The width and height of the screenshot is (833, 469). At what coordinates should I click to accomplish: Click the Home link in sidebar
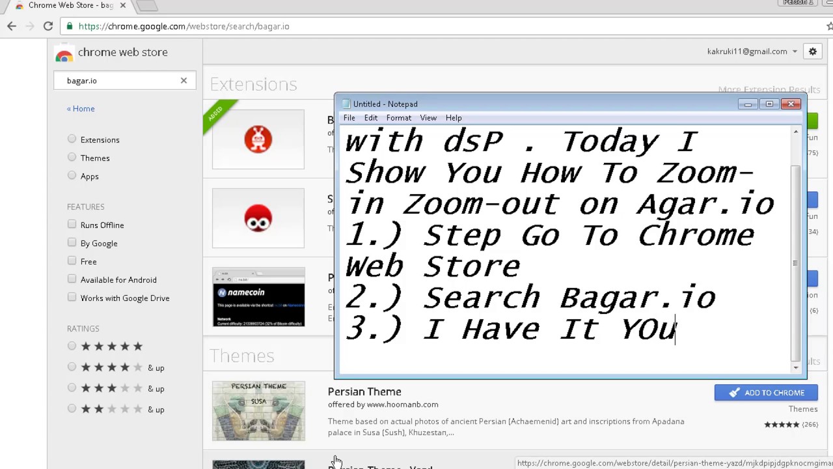[x=81, y=109]
